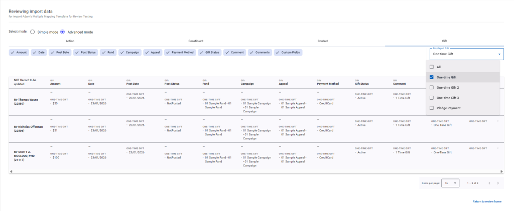Screen dimensions: 514x211
Task: Click the Return to review home link
Action: (487, 201)
